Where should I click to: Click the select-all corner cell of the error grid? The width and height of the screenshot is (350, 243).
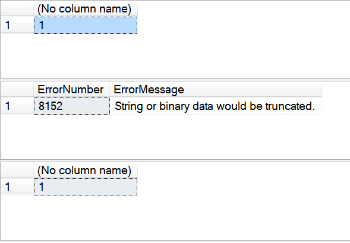coord(17,90)
